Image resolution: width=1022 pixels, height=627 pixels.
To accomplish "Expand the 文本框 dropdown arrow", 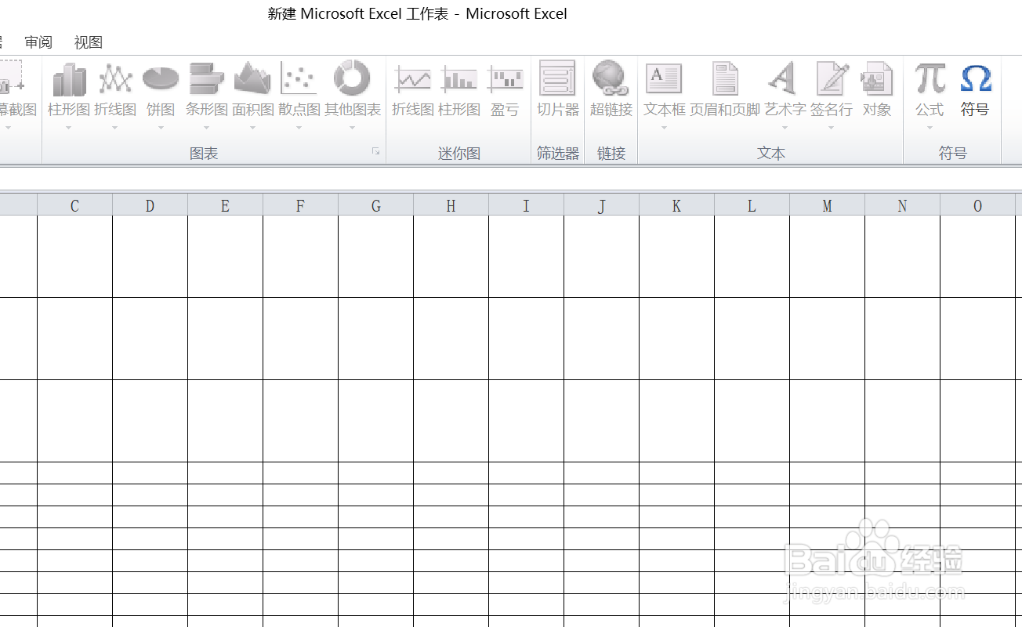I will (x=664, y=128).
